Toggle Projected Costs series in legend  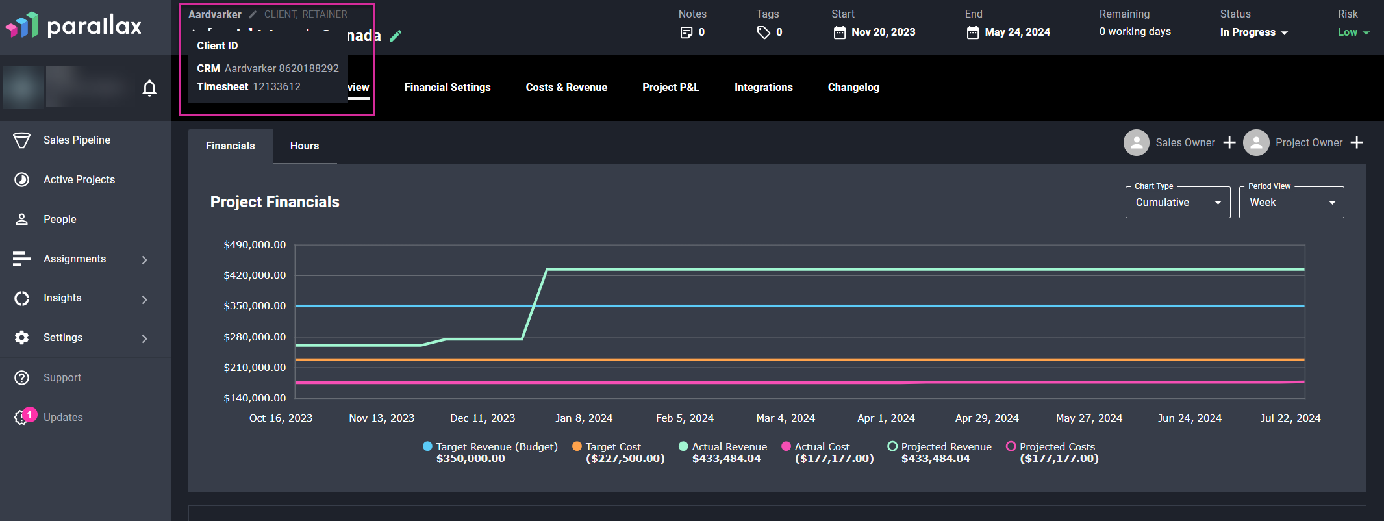coord(1051,447)
